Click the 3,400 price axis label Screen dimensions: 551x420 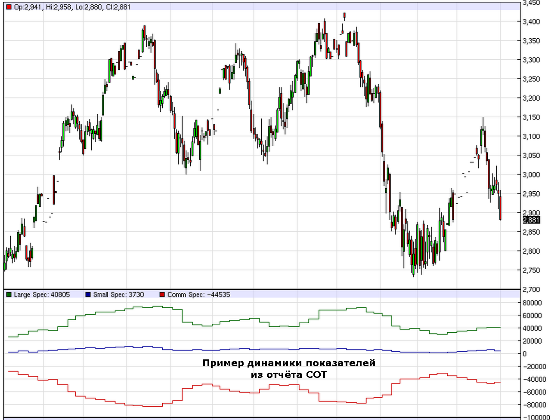(531, 21)
